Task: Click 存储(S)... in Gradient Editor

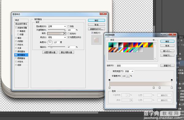Action: click(167, 55)
